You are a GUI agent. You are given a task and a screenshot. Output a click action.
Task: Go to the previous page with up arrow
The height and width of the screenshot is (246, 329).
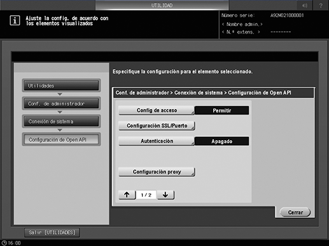127,195
